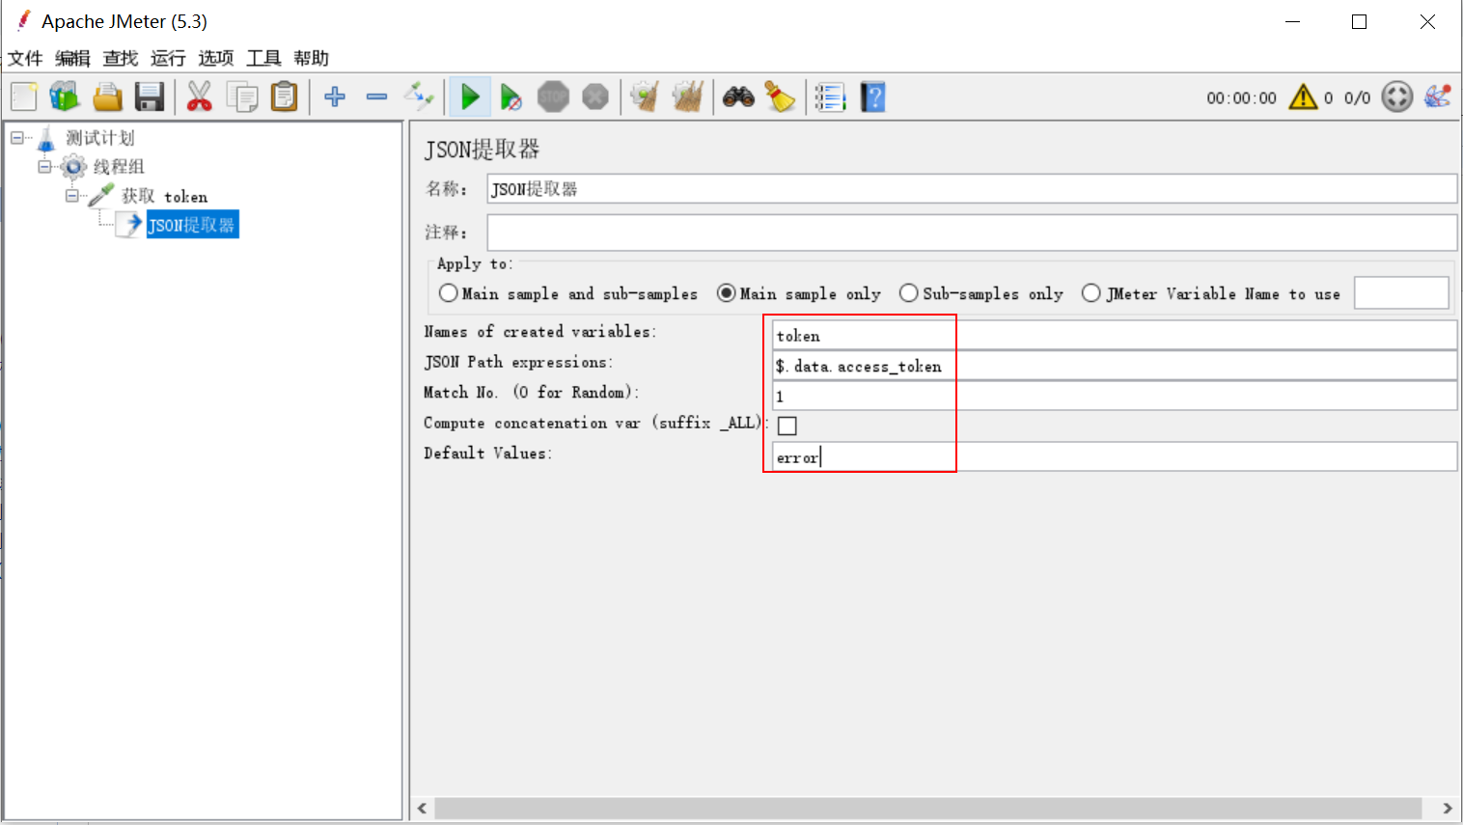Stop the running test with STOP icon
The width and height of the screenshot is (1463, 825).
[553, 96]
